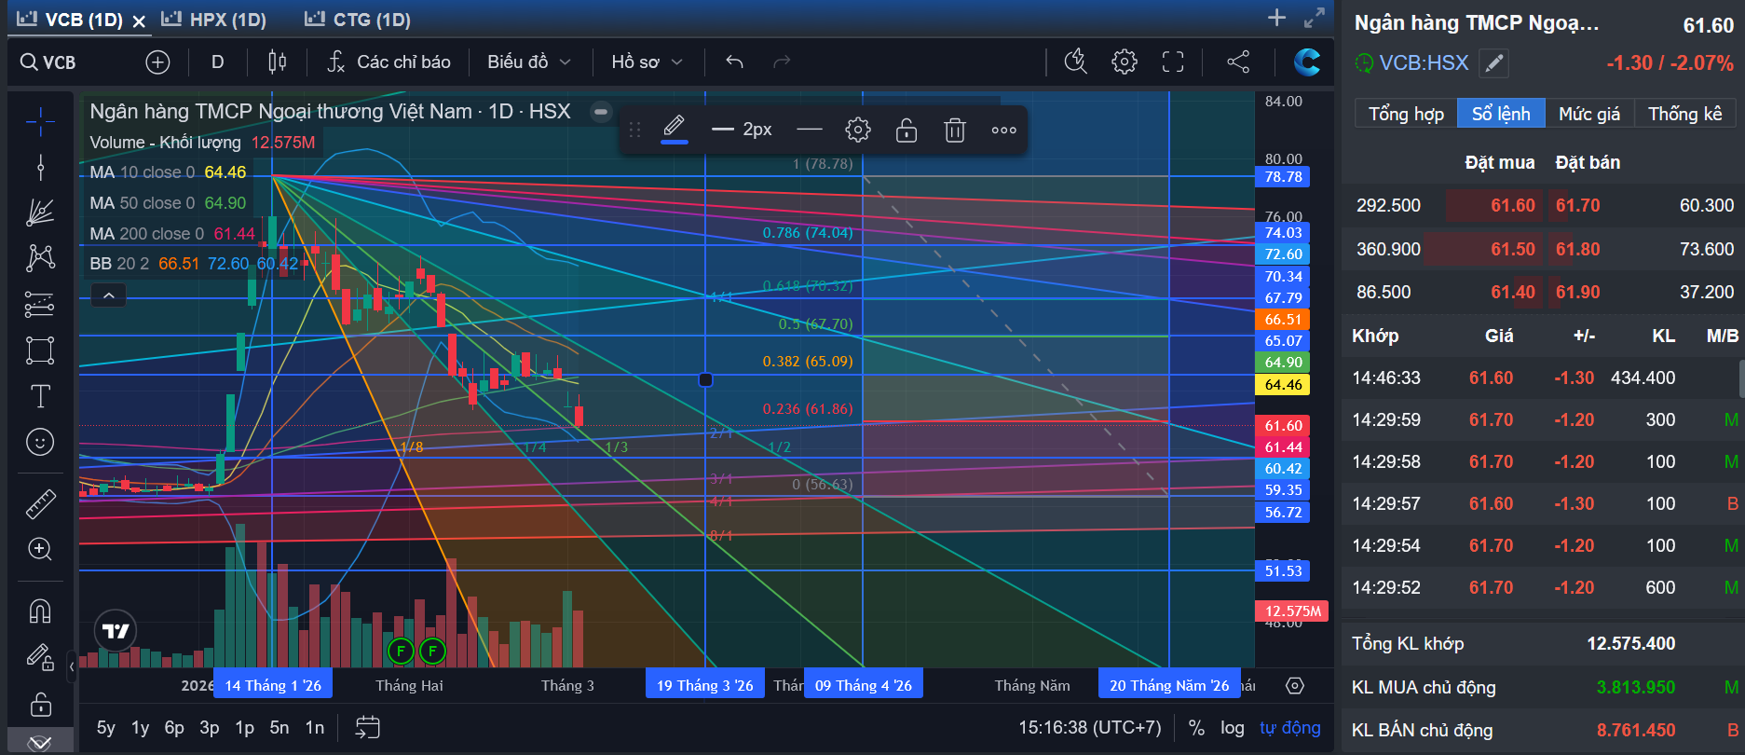Viewport: 1745px width, 755px height.
Task: Close the VCB (1D) tab
Action: pos(139,21)
